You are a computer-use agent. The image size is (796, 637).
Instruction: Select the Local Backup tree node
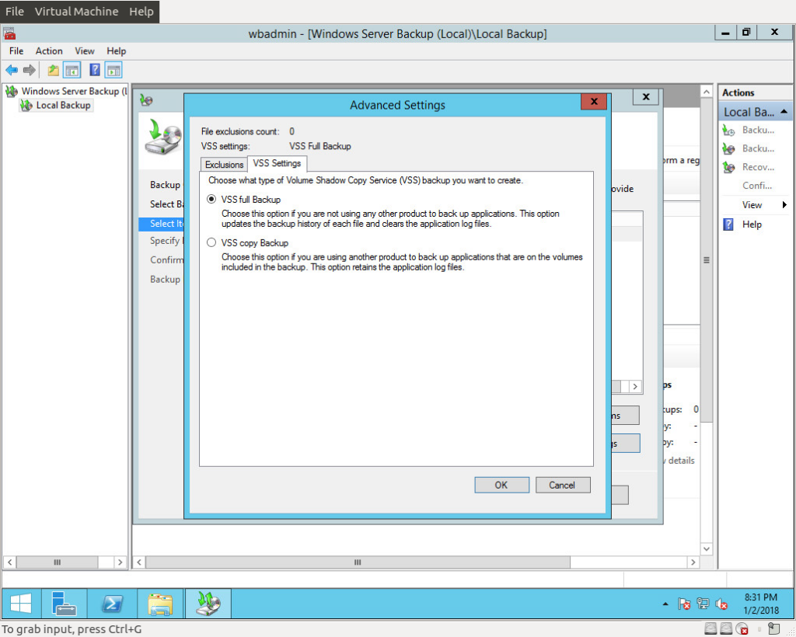[x=63, y=105]
